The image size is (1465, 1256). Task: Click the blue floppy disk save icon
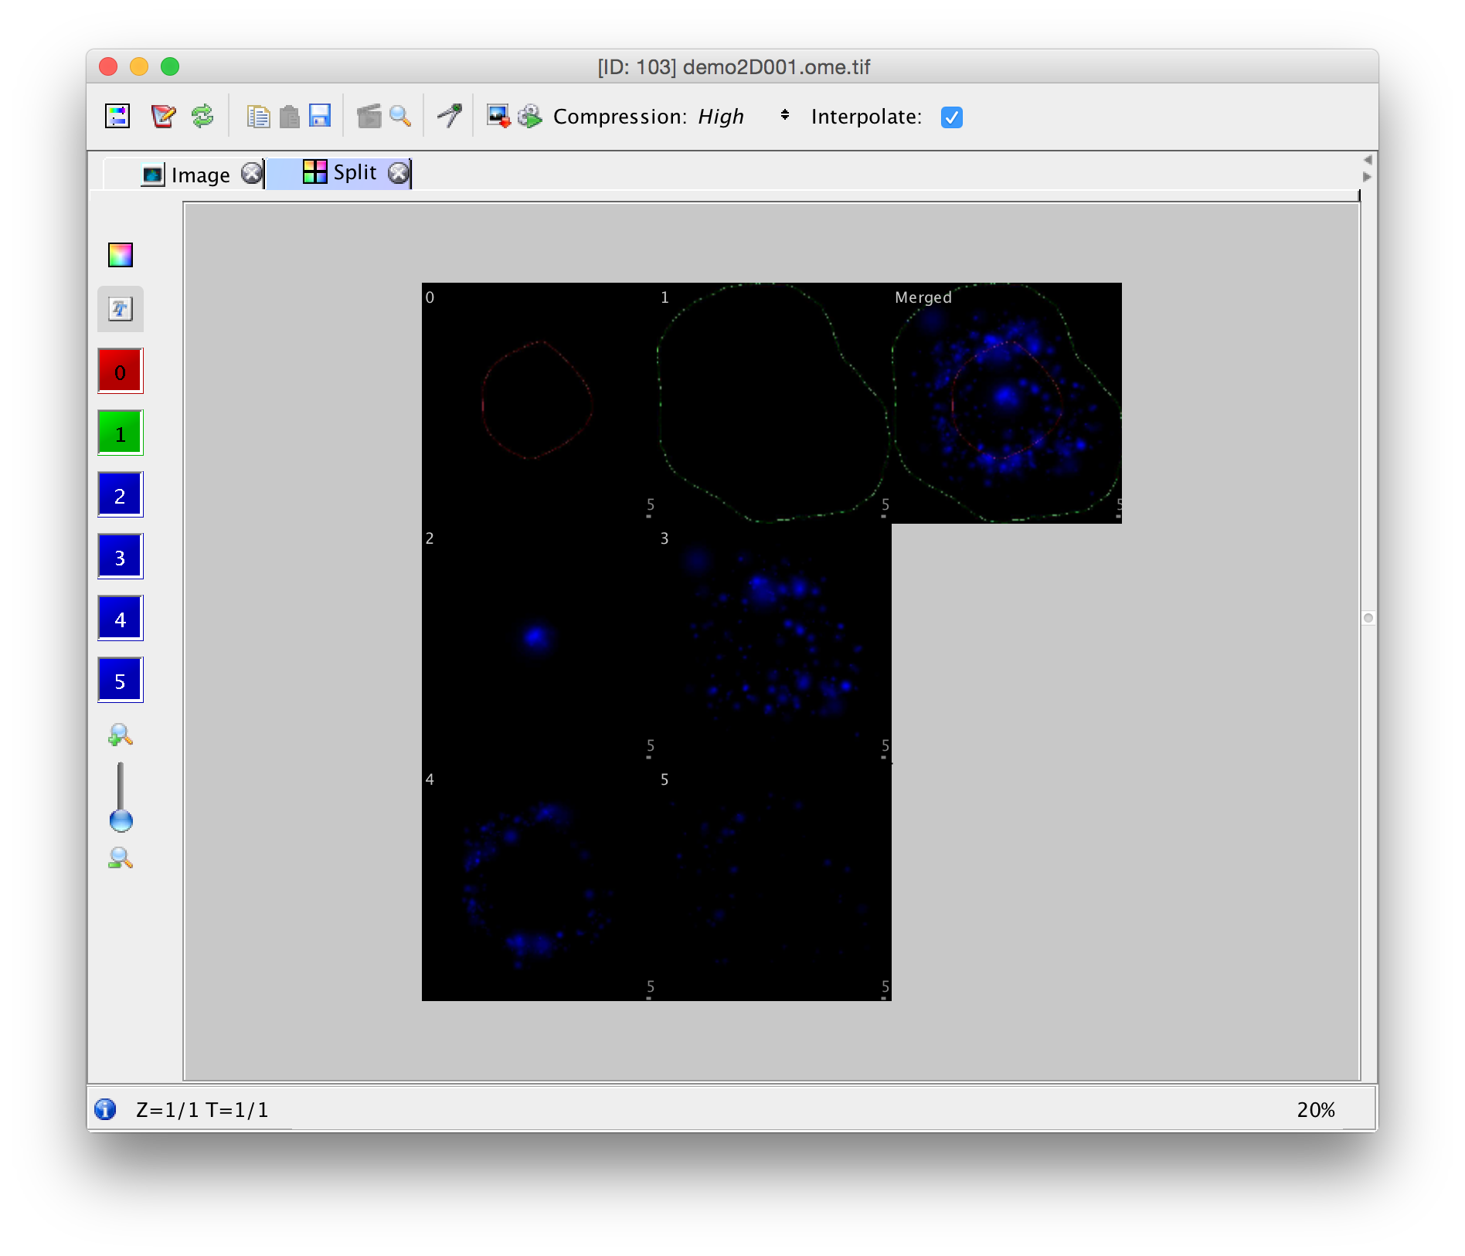click(320, 116)
